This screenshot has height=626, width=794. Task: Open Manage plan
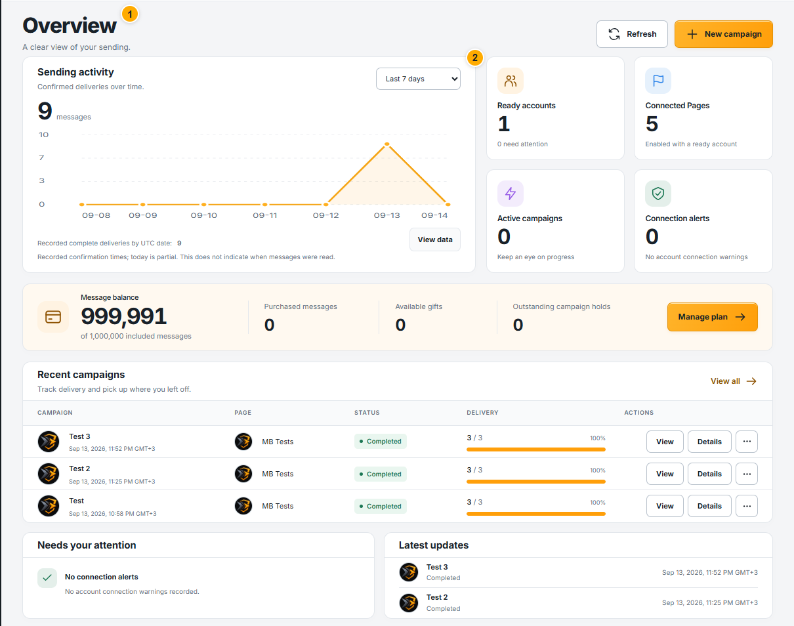pos(712,317)
